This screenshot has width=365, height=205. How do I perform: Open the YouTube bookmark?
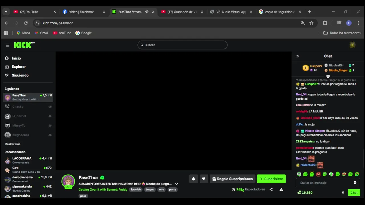coord(62,33)
